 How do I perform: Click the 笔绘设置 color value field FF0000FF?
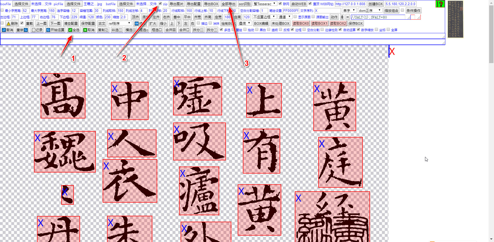pyautogui.click(x=291, y=11)
